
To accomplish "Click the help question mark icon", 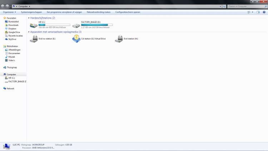I will pyautogui.click(x=263, y=12).
